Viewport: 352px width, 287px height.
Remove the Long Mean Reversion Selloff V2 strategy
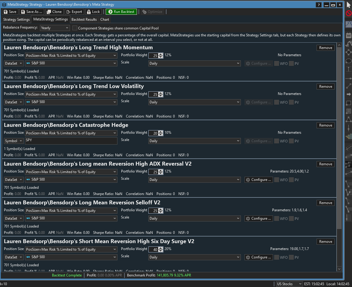click(x=326, y=203)
